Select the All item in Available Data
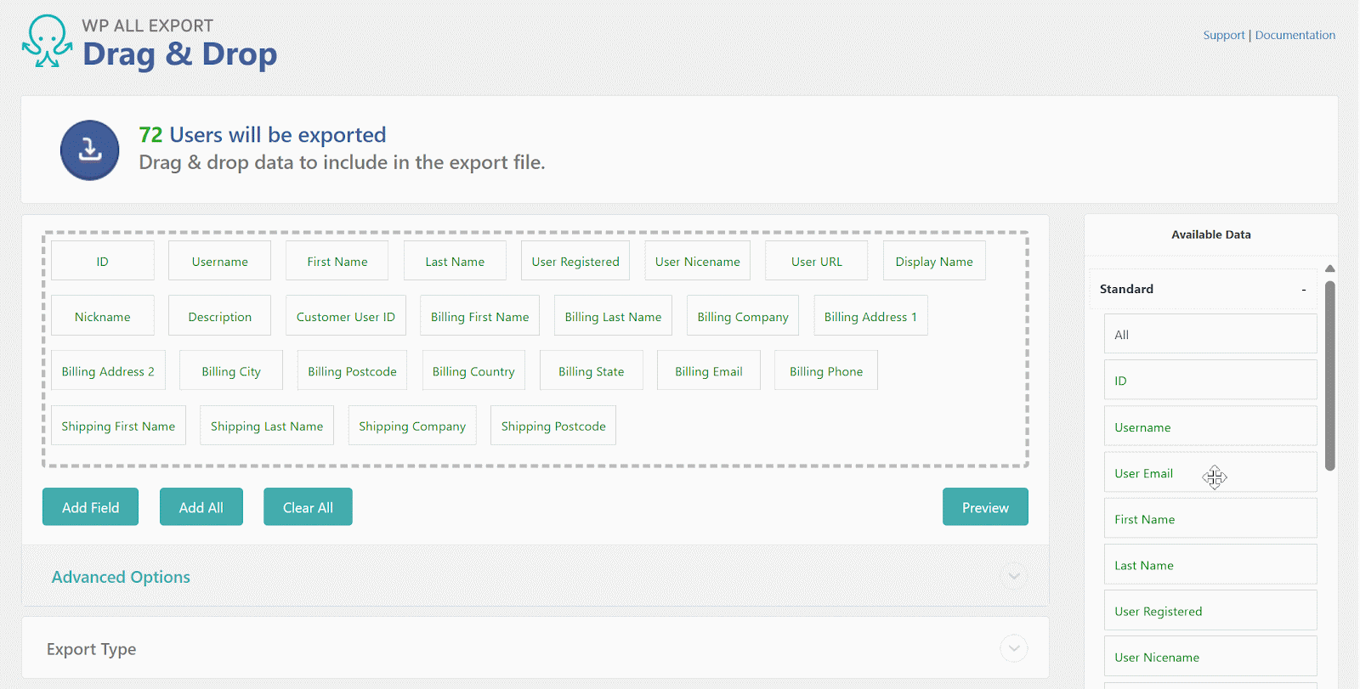1360x689 pixels. 1210,334
